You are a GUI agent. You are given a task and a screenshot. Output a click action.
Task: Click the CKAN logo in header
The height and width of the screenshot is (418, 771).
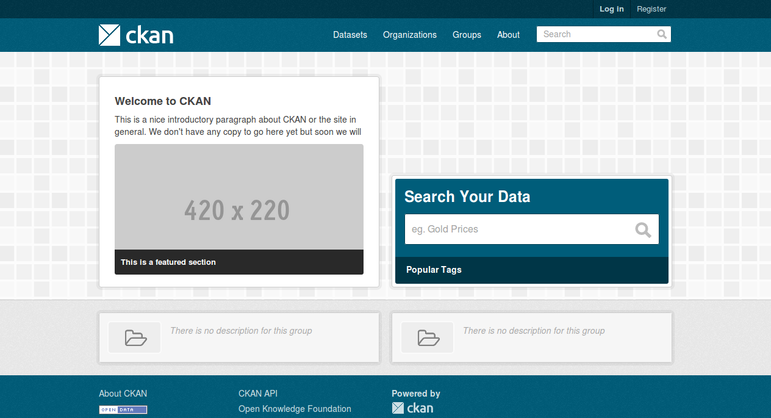pyautogui.click(x=136, y=35)
